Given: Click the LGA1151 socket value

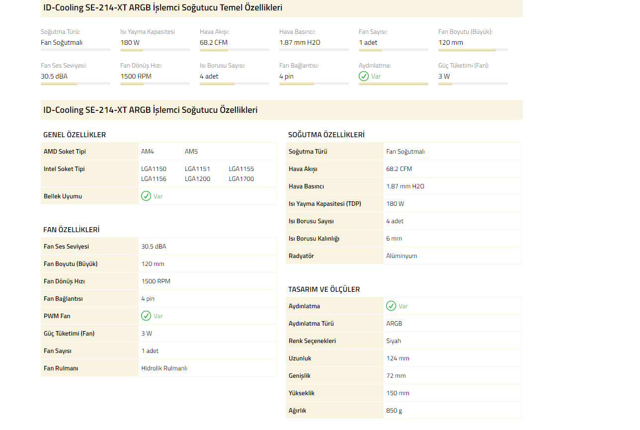Looking at the screenshot, I should (197, 169).
